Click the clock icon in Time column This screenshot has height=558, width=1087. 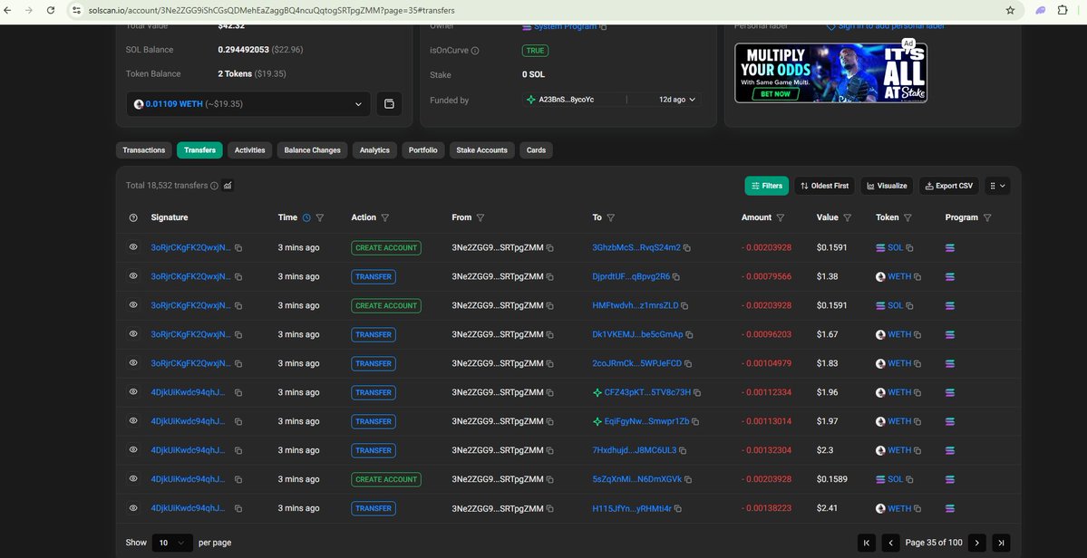pos(306,217)
